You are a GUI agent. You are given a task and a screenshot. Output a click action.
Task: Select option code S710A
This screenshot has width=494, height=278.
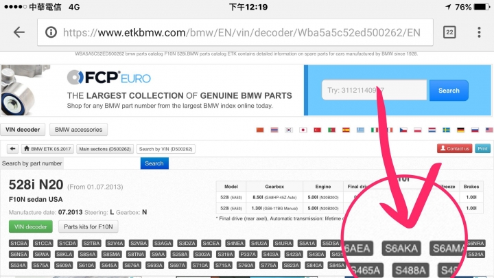(200, 266)
